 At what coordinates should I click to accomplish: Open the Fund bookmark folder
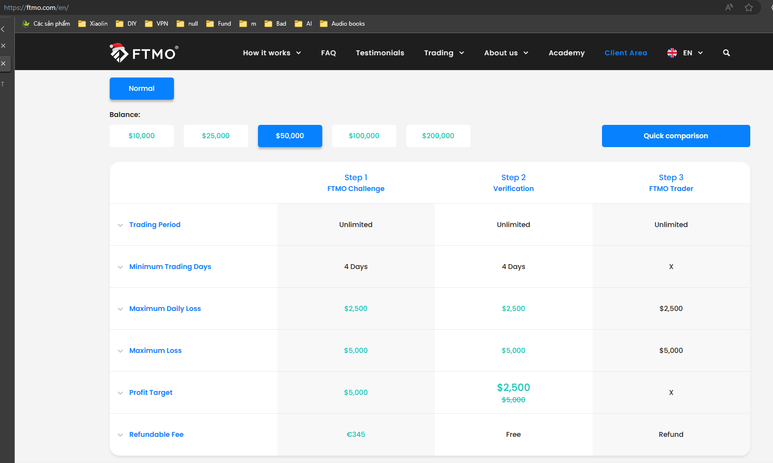(x=218, y=24)
